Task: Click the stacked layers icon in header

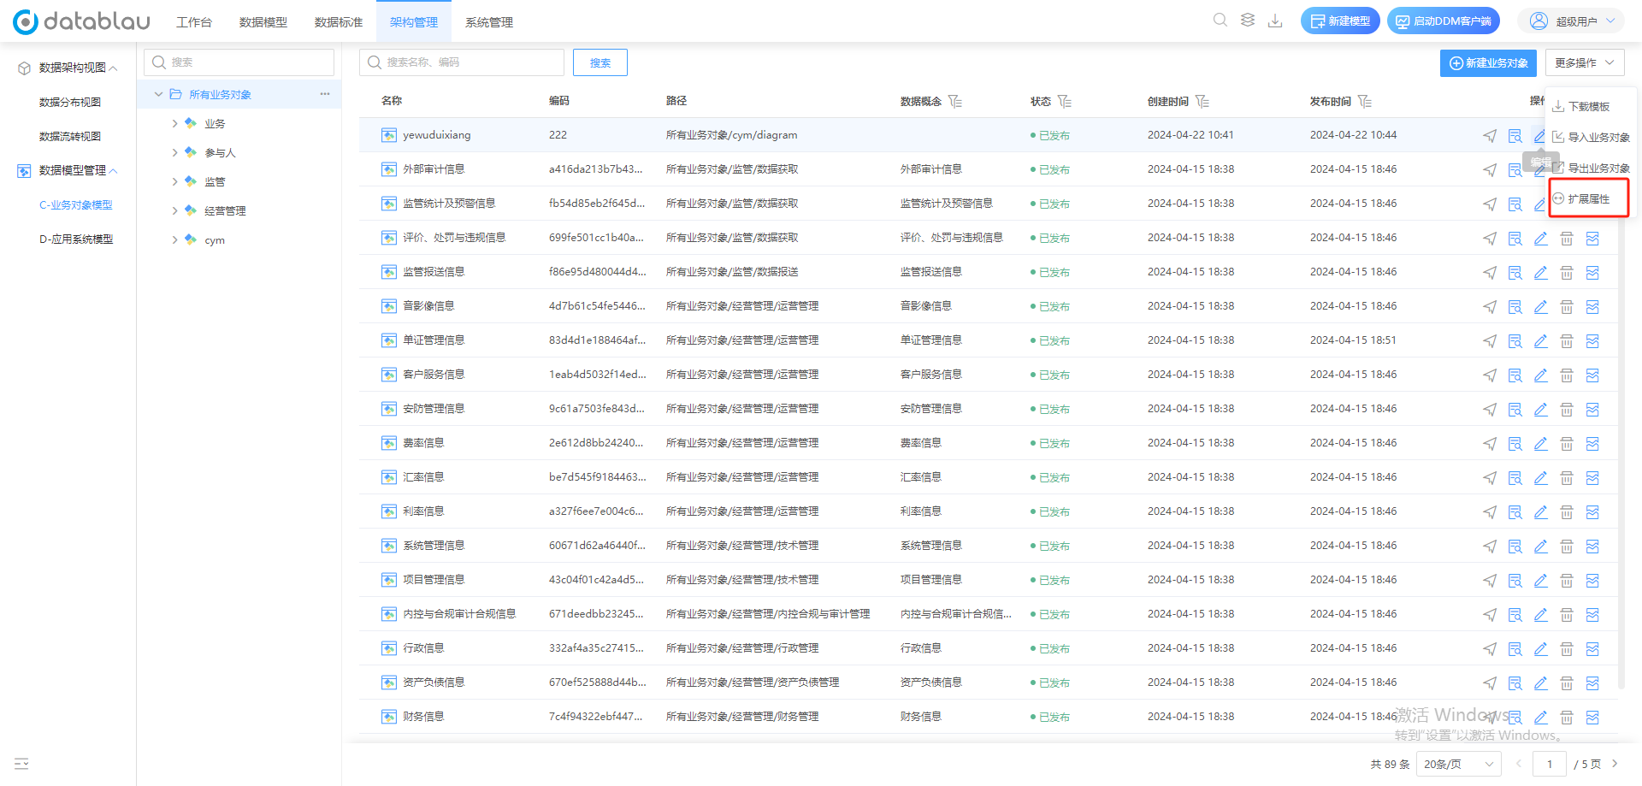Action: click(x=1248, y=20)
